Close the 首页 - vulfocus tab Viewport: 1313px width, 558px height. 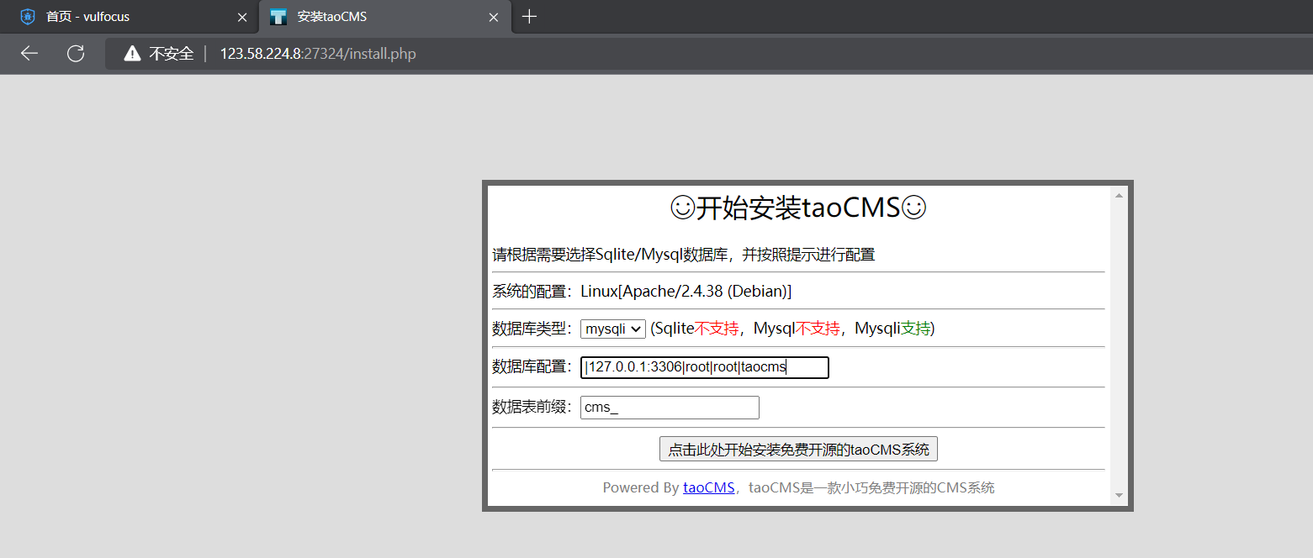[x=242, y=17]
